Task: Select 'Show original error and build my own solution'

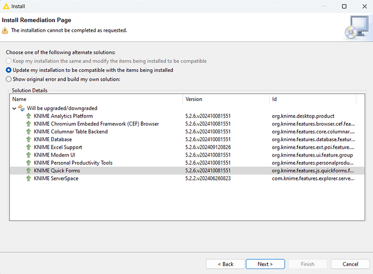Action: point(9,79)
